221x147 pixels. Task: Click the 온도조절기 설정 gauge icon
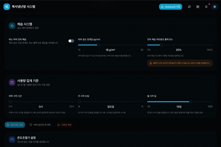tap(12, 139)
